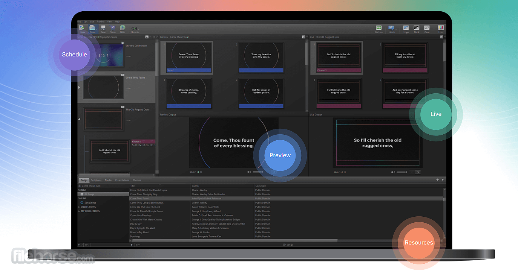Image resolution: width=518 pixels, height=275 pixels.
Task: Sort the song list by Title column
Action: (x=160, y=186)
